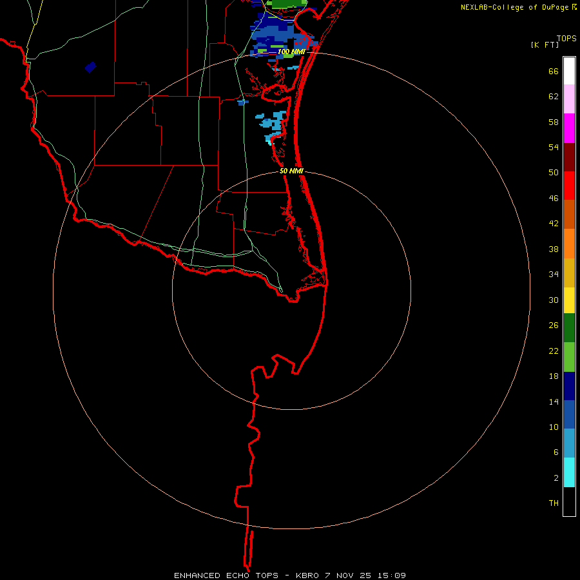The width and height of the screenshot is (580, 580).
Task: Click the KBRO radar site identifier
Action: (307, 575)
